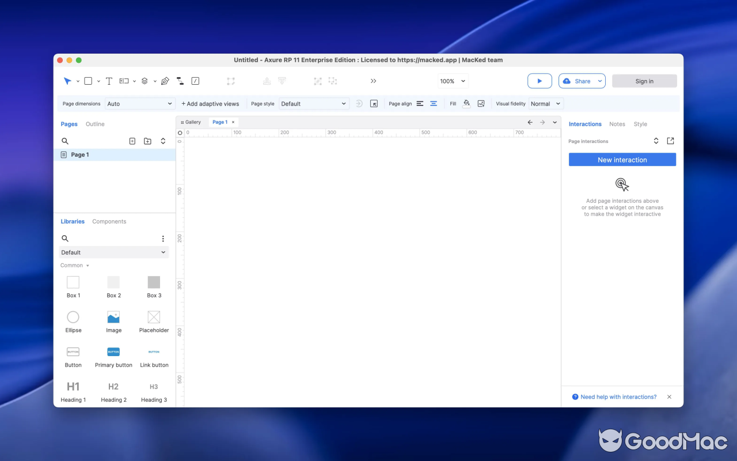Toggle the selection mode icon near Page style
Viewport: 737px width, 461px height.
pyautogui.click(x=374, y=103)
